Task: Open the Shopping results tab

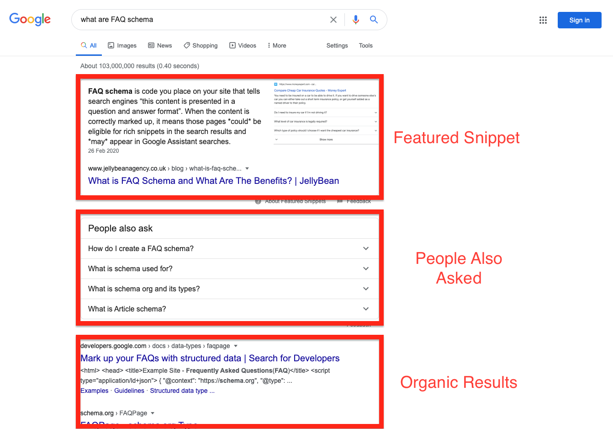Action: (201, 45)
